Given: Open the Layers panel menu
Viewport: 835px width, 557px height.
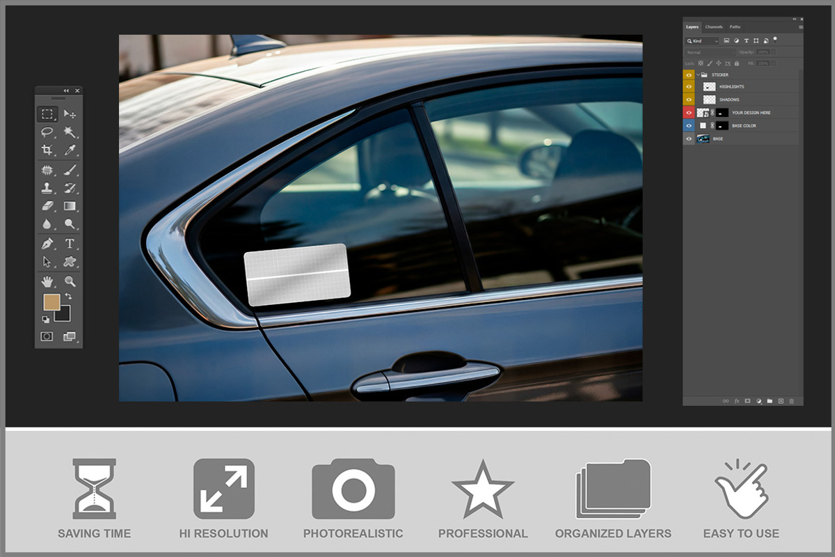Looking at the screenshot, I should 801,27.
